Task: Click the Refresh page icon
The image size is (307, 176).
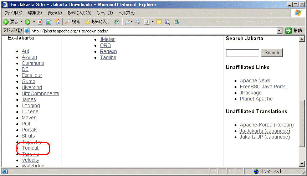Action: 48,22
